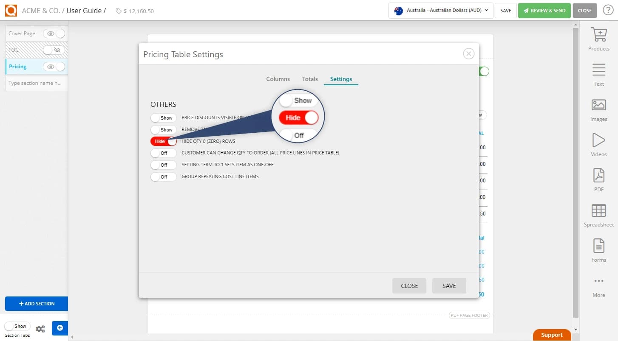Viewport: 618px width, 341px height.
Task: Turn on CUSTOMER CAN CHANGE QTY TO ORDER
Action: [163, 153]
